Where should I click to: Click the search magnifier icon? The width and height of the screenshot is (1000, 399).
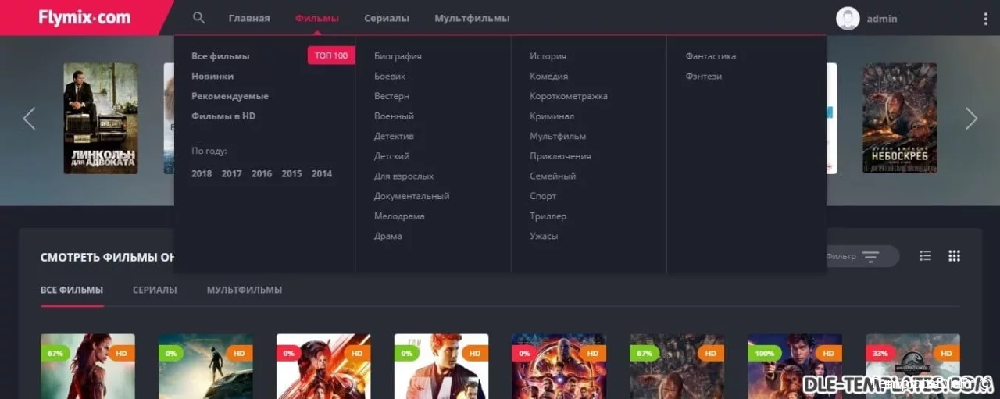point(198,18)
